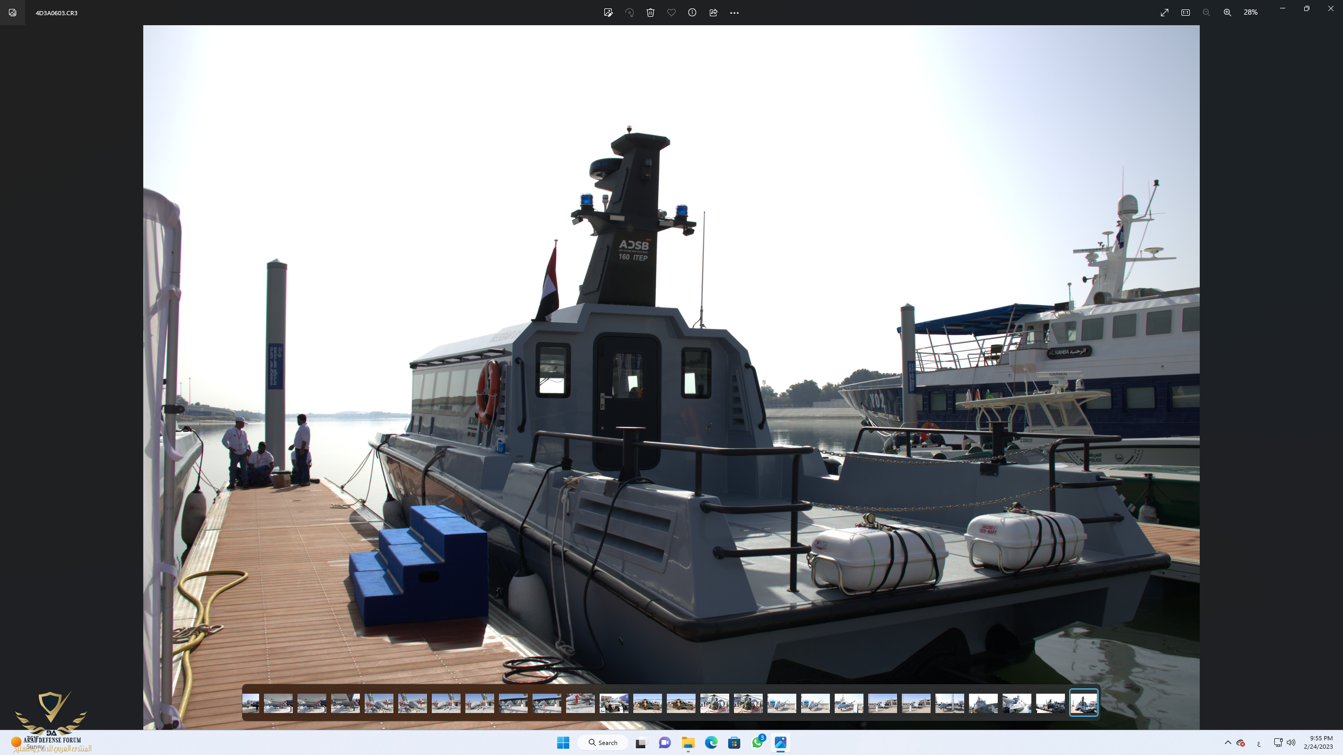This screenshot has width=1343, height=755.
Task: Delete the photo with the trash icon
Action: (651, 13)
